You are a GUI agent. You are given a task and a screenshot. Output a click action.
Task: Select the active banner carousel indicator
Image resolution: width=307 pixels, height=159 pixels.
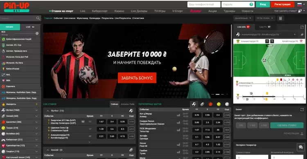click(217, 95)
